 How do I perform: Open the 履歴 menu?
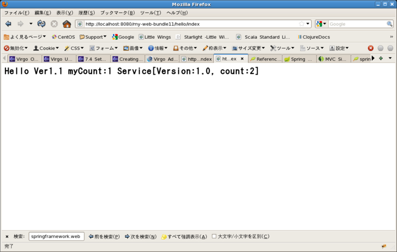coord(86,13)
